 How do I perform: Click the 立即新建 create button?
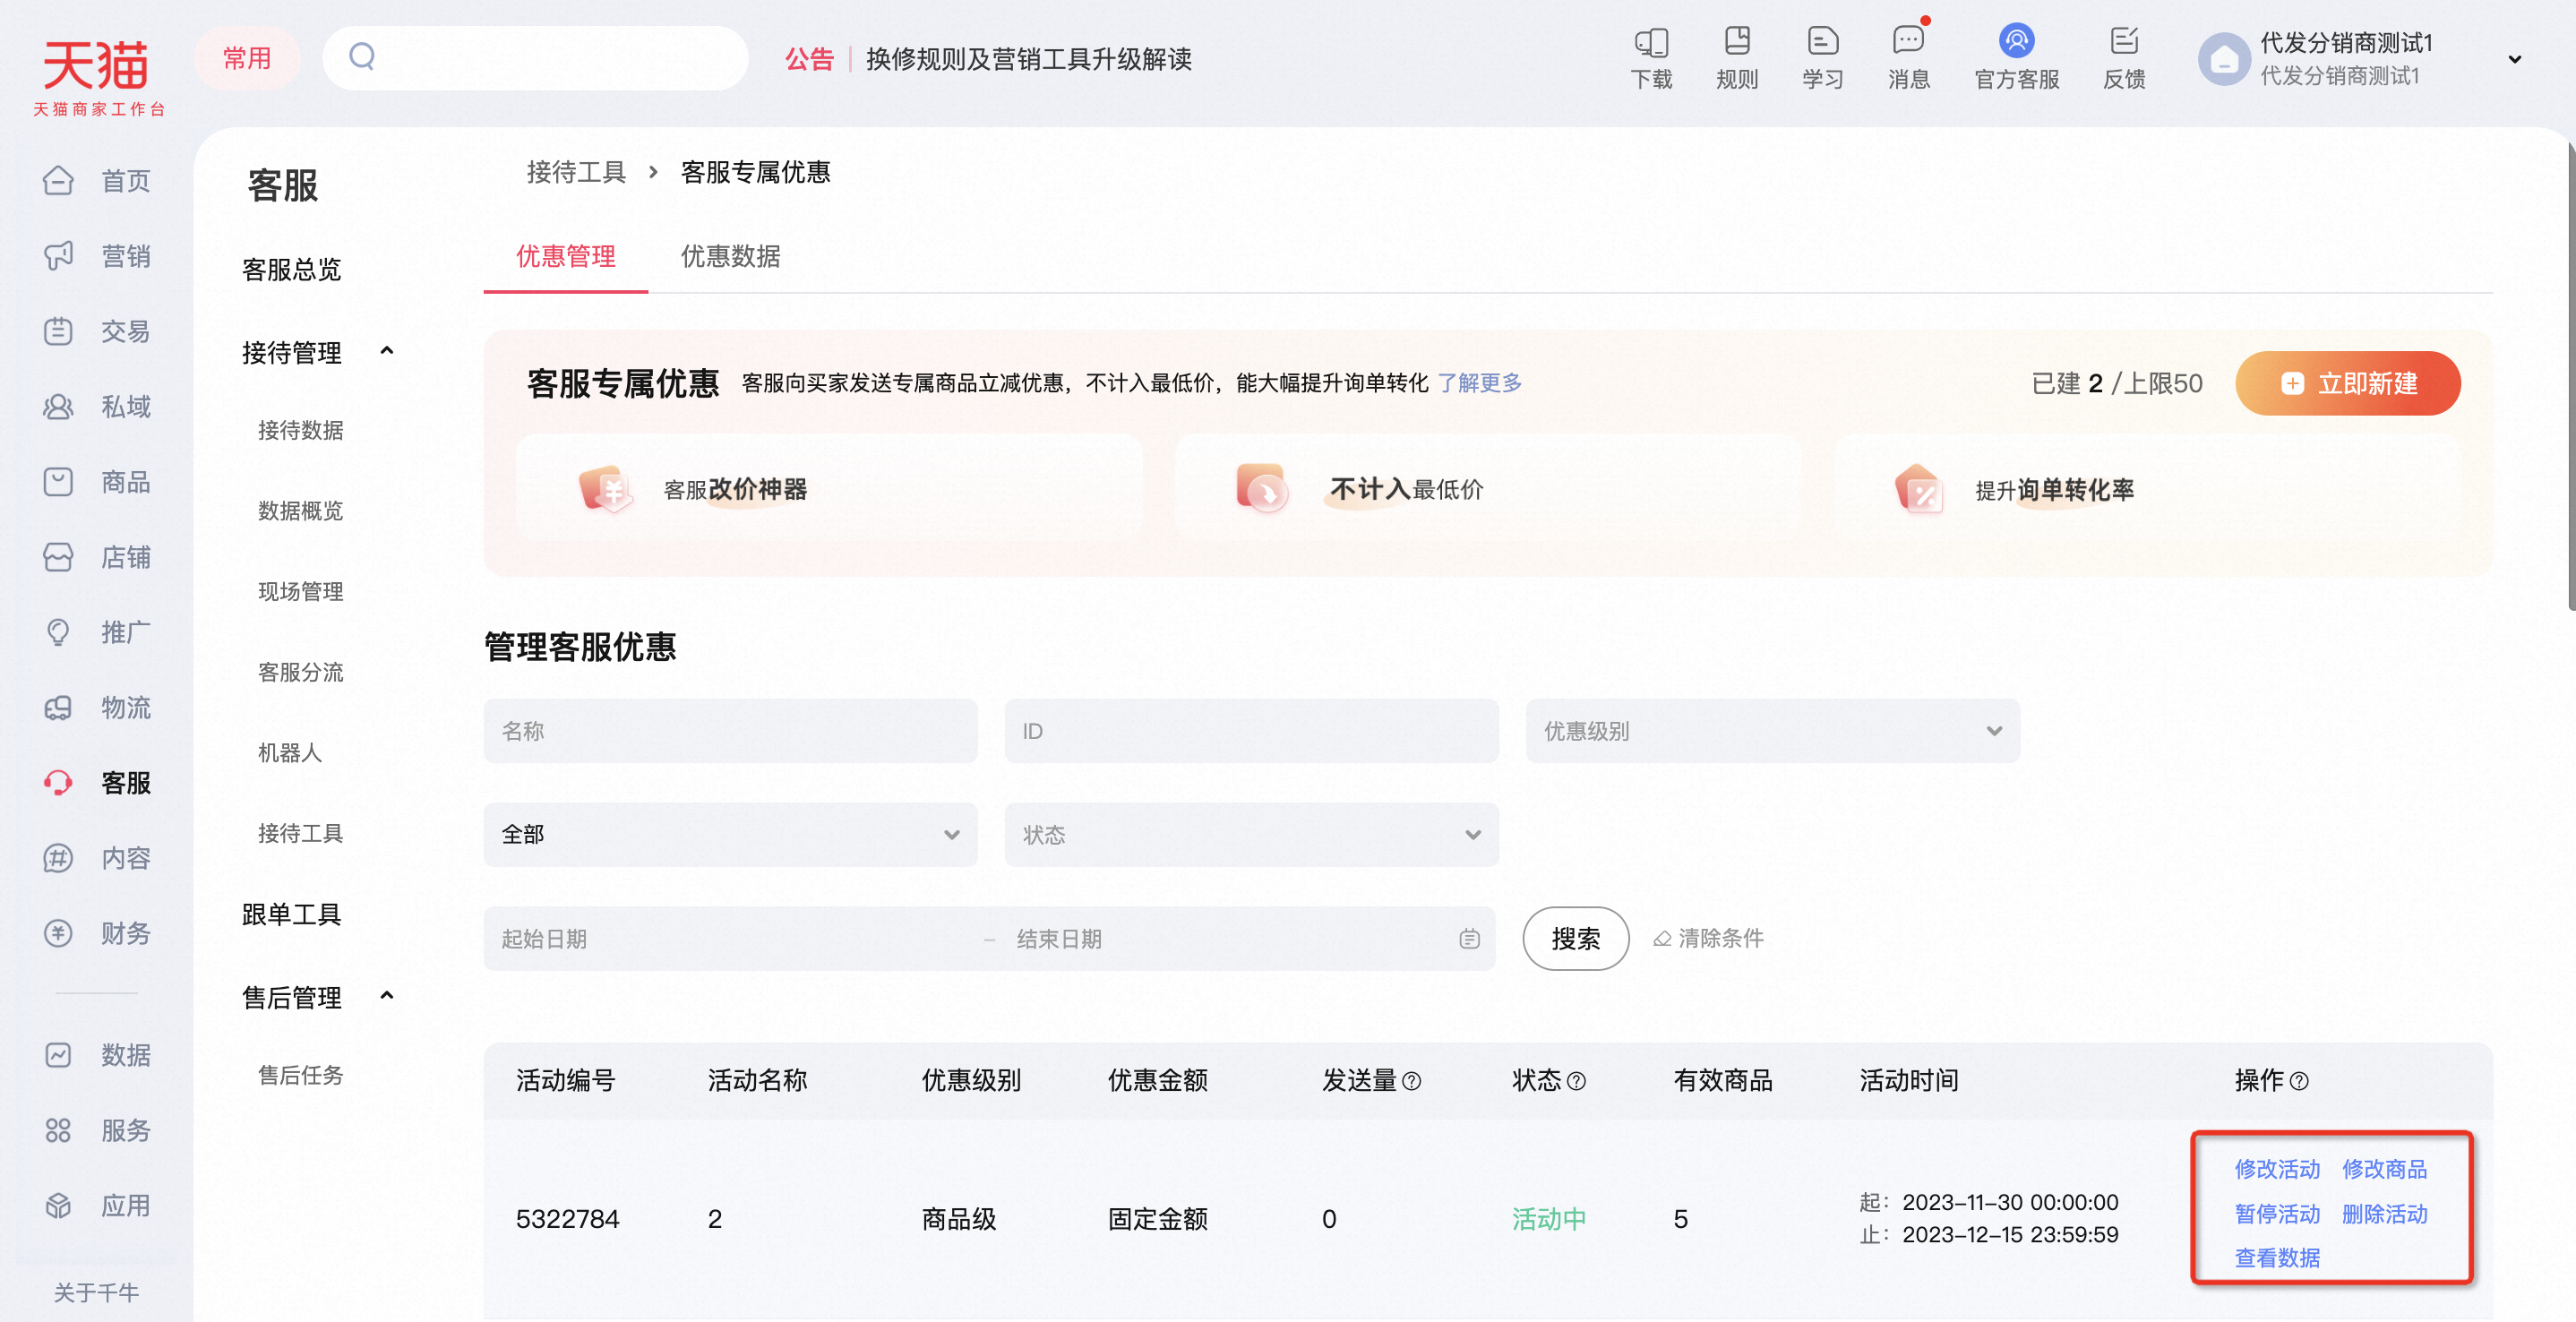coord(2347,384)
